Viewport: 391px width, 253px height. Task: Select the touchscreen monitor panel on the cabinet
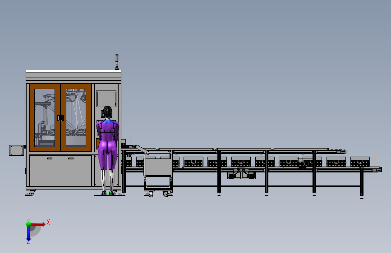tap(106, 99)
